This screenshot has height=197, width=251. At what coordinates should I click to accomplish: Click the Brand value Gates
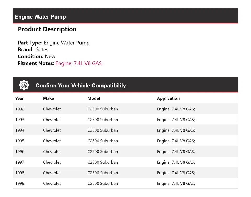point(42,50)
